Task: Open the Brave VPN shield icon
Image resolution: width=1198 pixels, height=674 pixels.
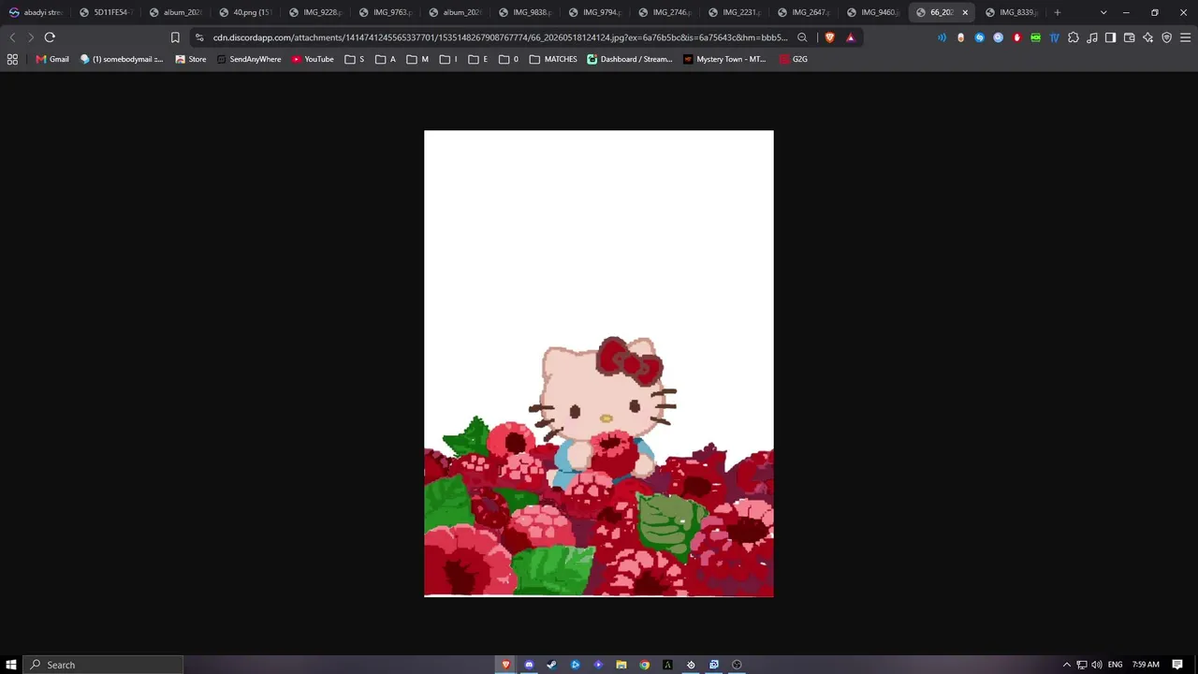Action: pos(1166,37)
